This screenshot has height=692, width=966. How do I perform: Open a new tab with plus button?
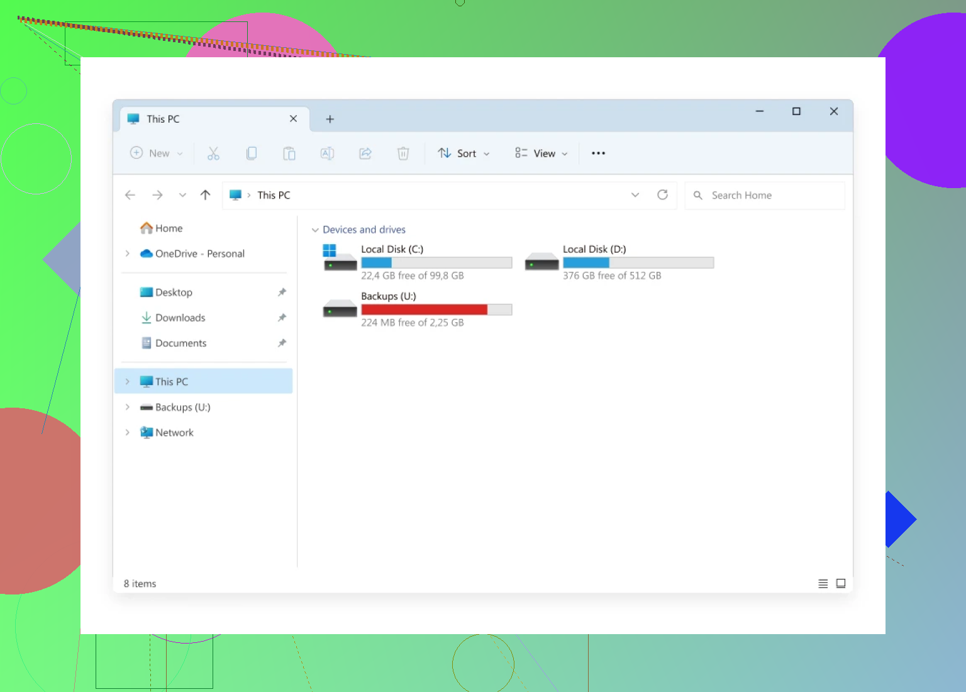coord(330,120)
